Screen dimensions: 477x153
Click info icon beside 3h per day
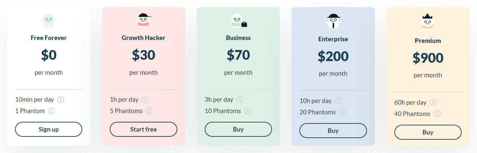(240, 99)
